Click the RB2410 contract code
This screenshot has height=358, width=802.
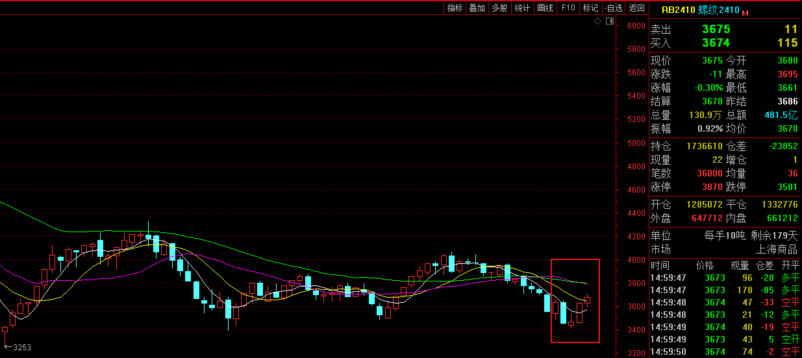tap(678, 10)
